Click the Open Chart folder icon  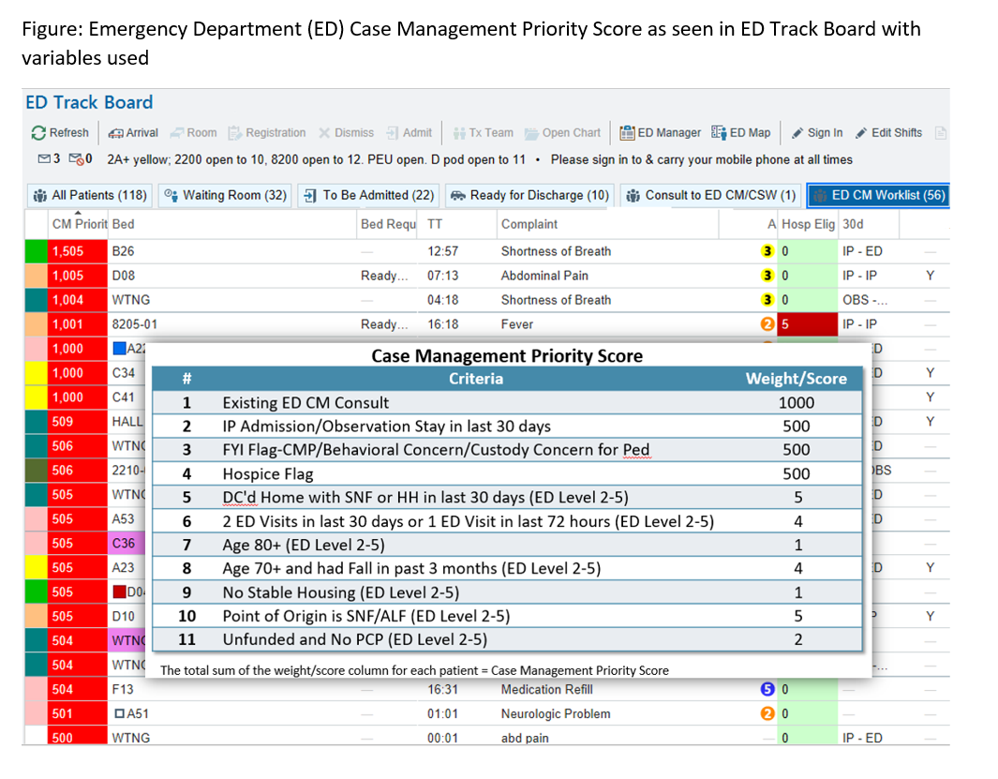[x=532, y=133]
